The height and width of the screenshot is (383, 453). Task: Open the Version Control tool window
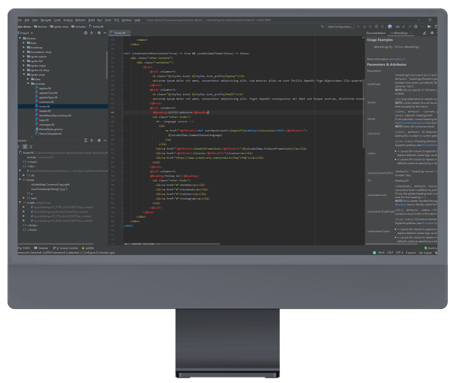tap(66, 248)
